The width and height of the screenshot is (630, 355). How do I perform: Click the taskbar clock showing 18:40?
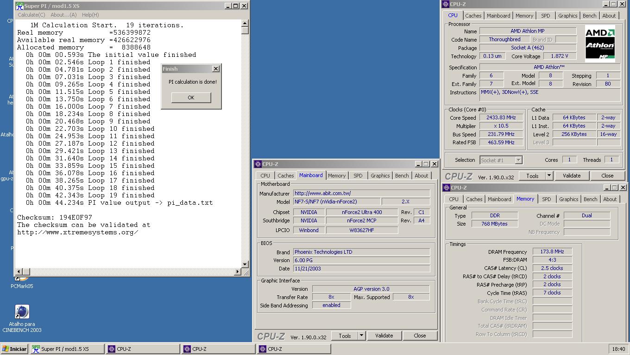click(x=618, y=349)
